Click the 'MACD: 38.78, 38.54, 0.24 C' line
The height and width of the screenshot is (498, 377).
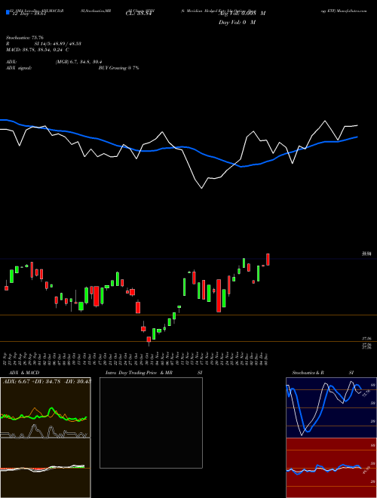[x=38, y=50]
